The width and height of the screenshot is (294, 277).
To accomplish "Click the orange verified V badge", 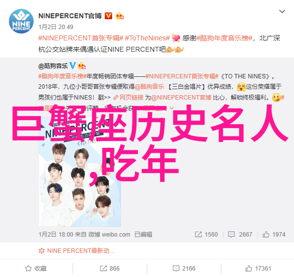I will click(108, 16).
